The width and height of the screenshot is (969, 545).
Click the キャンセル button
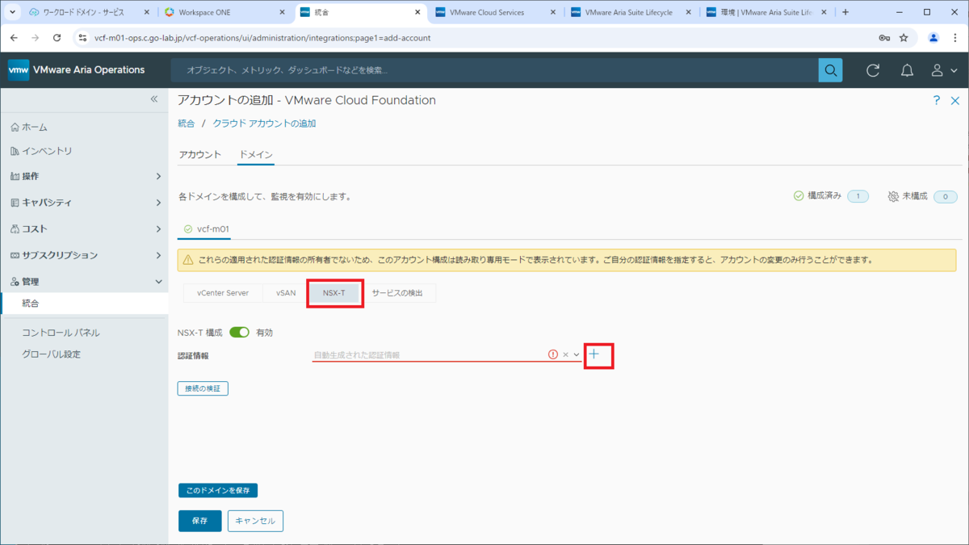255,521
